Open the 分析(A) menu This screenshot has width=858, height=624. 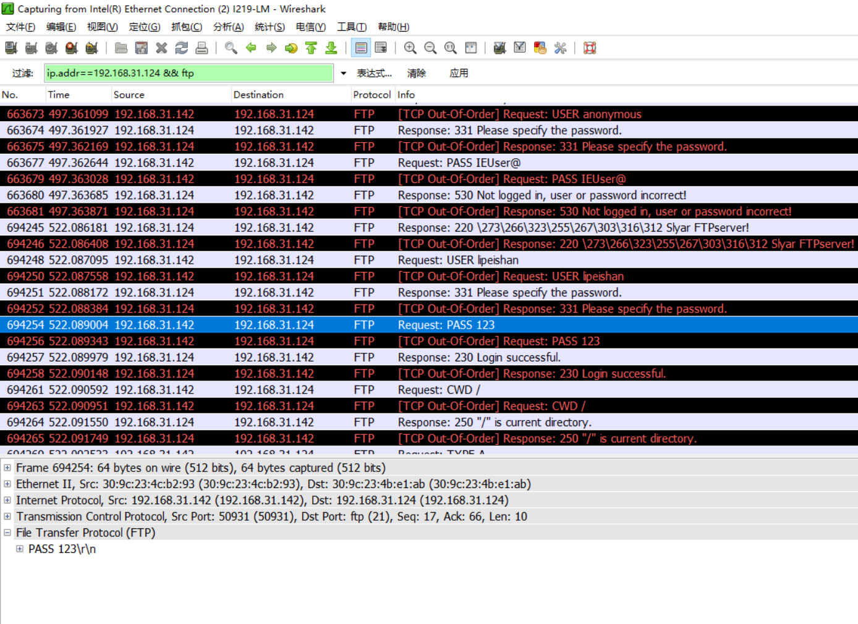click(x=228, y=27)
